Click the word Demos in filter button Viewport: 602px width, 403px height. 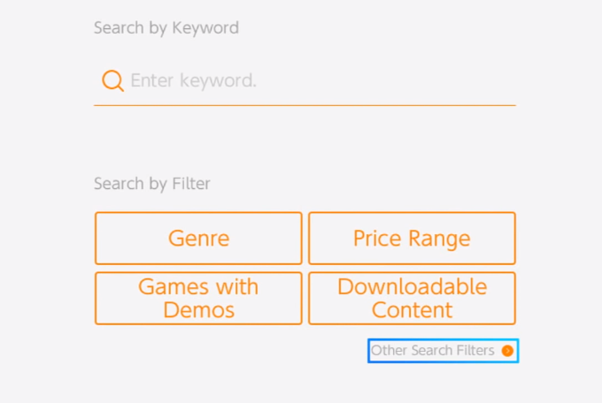[x=198, y=310]
